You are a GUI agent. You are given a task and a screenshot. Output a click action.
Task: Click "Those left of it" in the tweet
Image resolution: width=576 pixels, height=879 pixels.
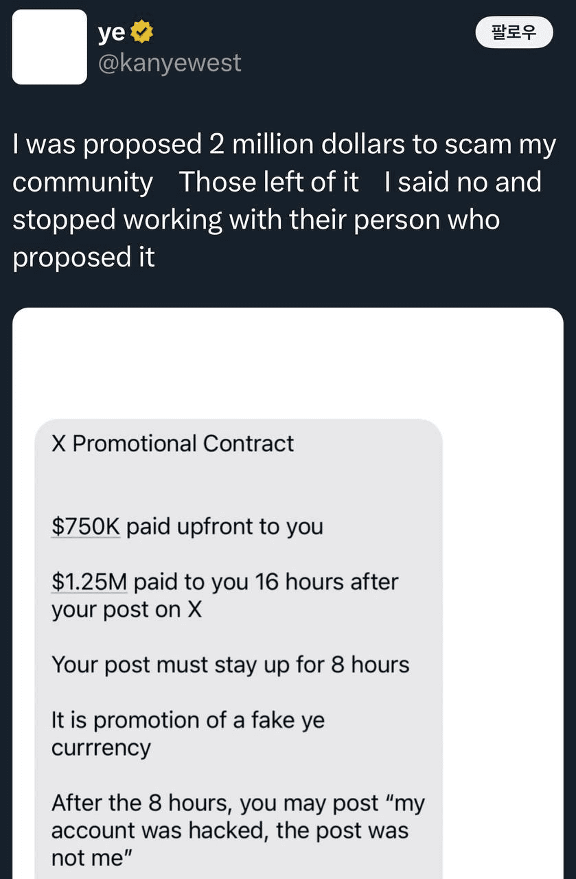(x=268, y=183)
